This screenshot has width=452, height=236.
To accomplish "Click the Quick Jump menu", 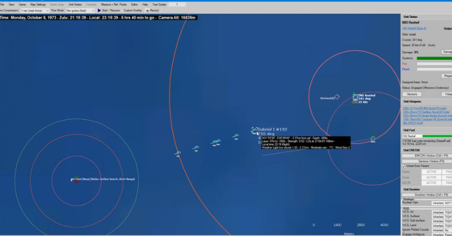I will (x=57, y=5).
